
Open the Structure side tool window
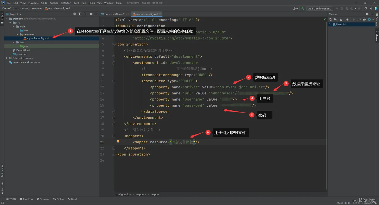click(x=2, y=171)
